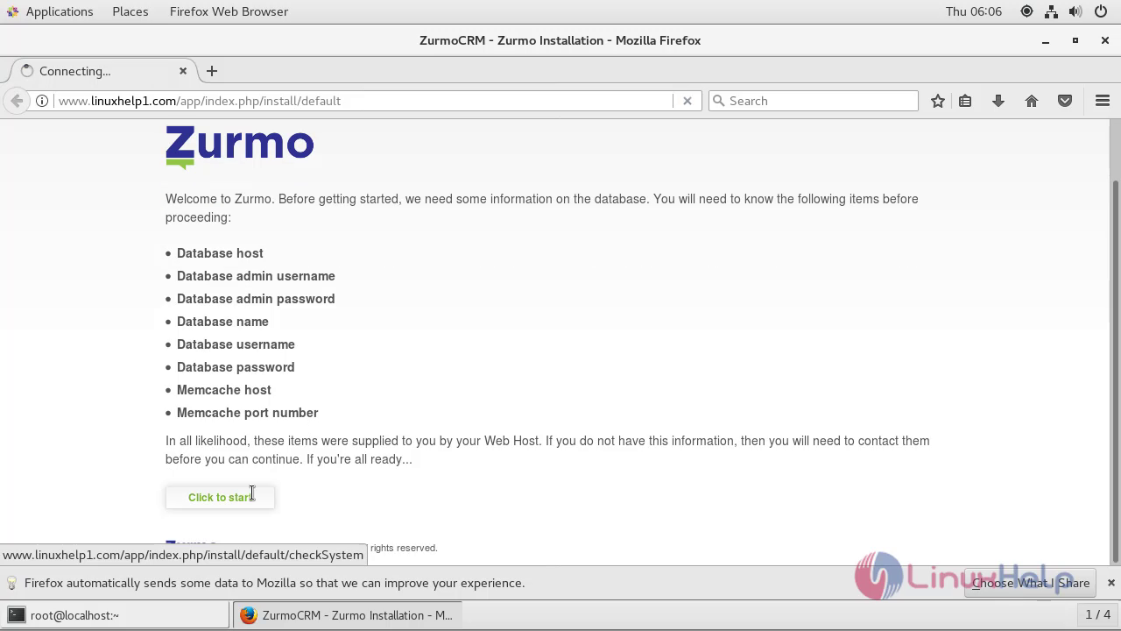The width and height of the screenshot is (1121, 631).
Task: Click the 'Memcache port number' text
Action: 248,413
